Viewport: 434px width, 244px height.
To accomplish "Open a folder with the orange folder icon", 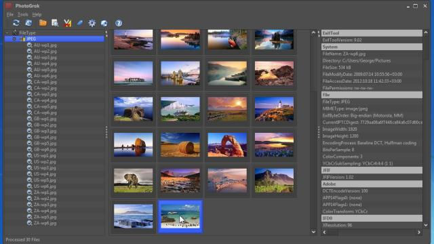I will (43, 23).
